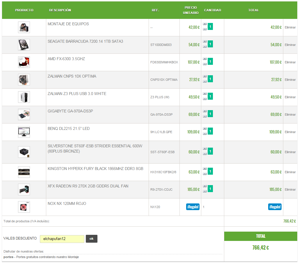Open the XFX Radeon graphics card thumbnail

[24, 189]
